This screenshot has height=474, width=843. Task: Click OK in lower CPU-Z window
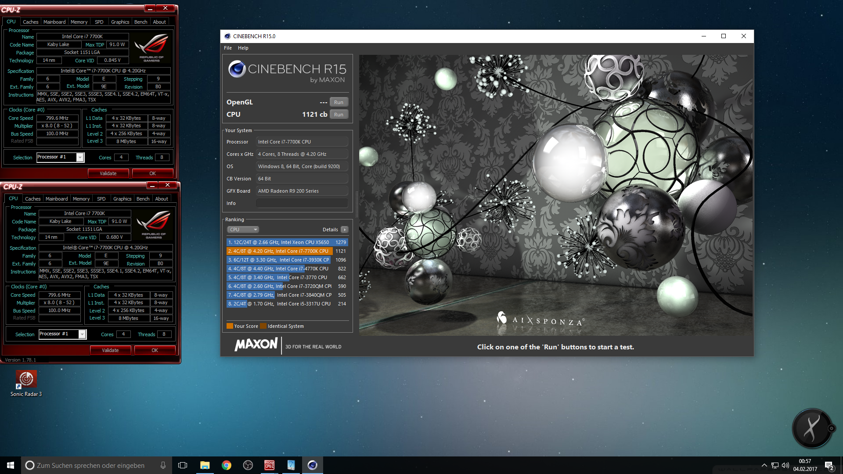[x=155, y=350]
